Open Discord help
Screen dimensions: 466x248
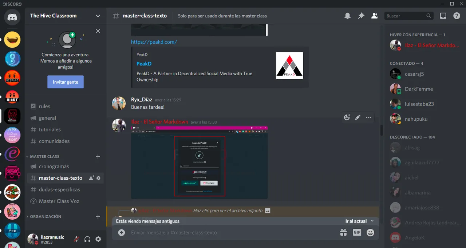click(457, 16)
